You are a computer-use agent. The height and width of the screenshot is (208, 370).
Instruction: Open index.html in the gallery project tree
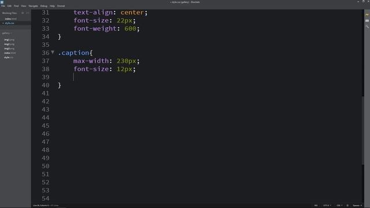(x=10, y=53)
